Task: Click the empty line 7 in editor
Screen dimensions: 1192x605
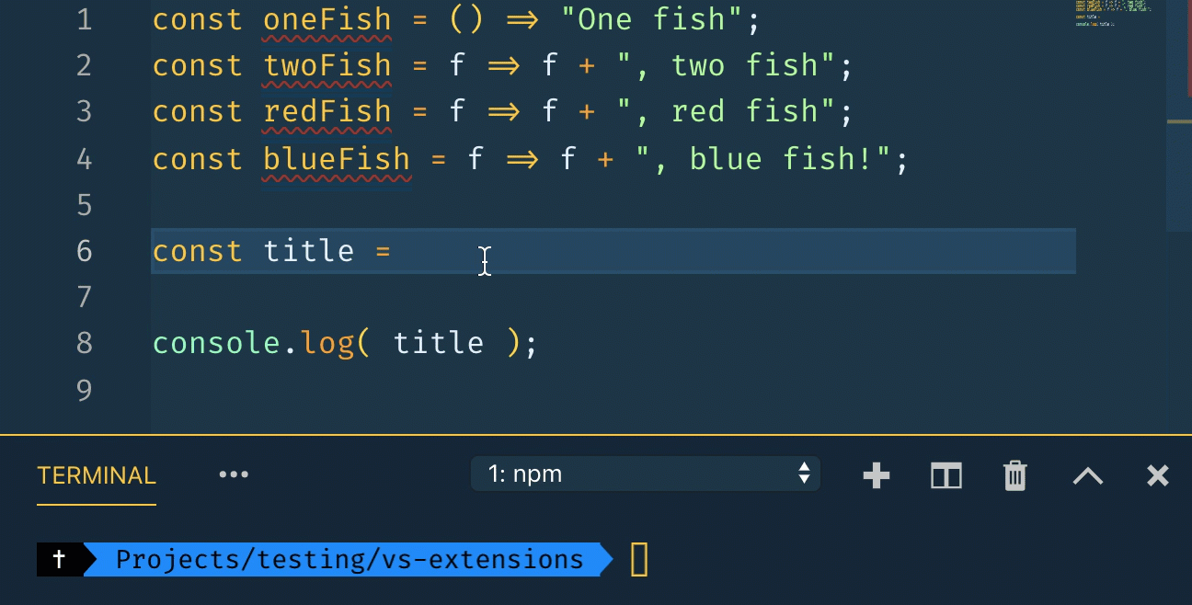Action: coord(552,297)
